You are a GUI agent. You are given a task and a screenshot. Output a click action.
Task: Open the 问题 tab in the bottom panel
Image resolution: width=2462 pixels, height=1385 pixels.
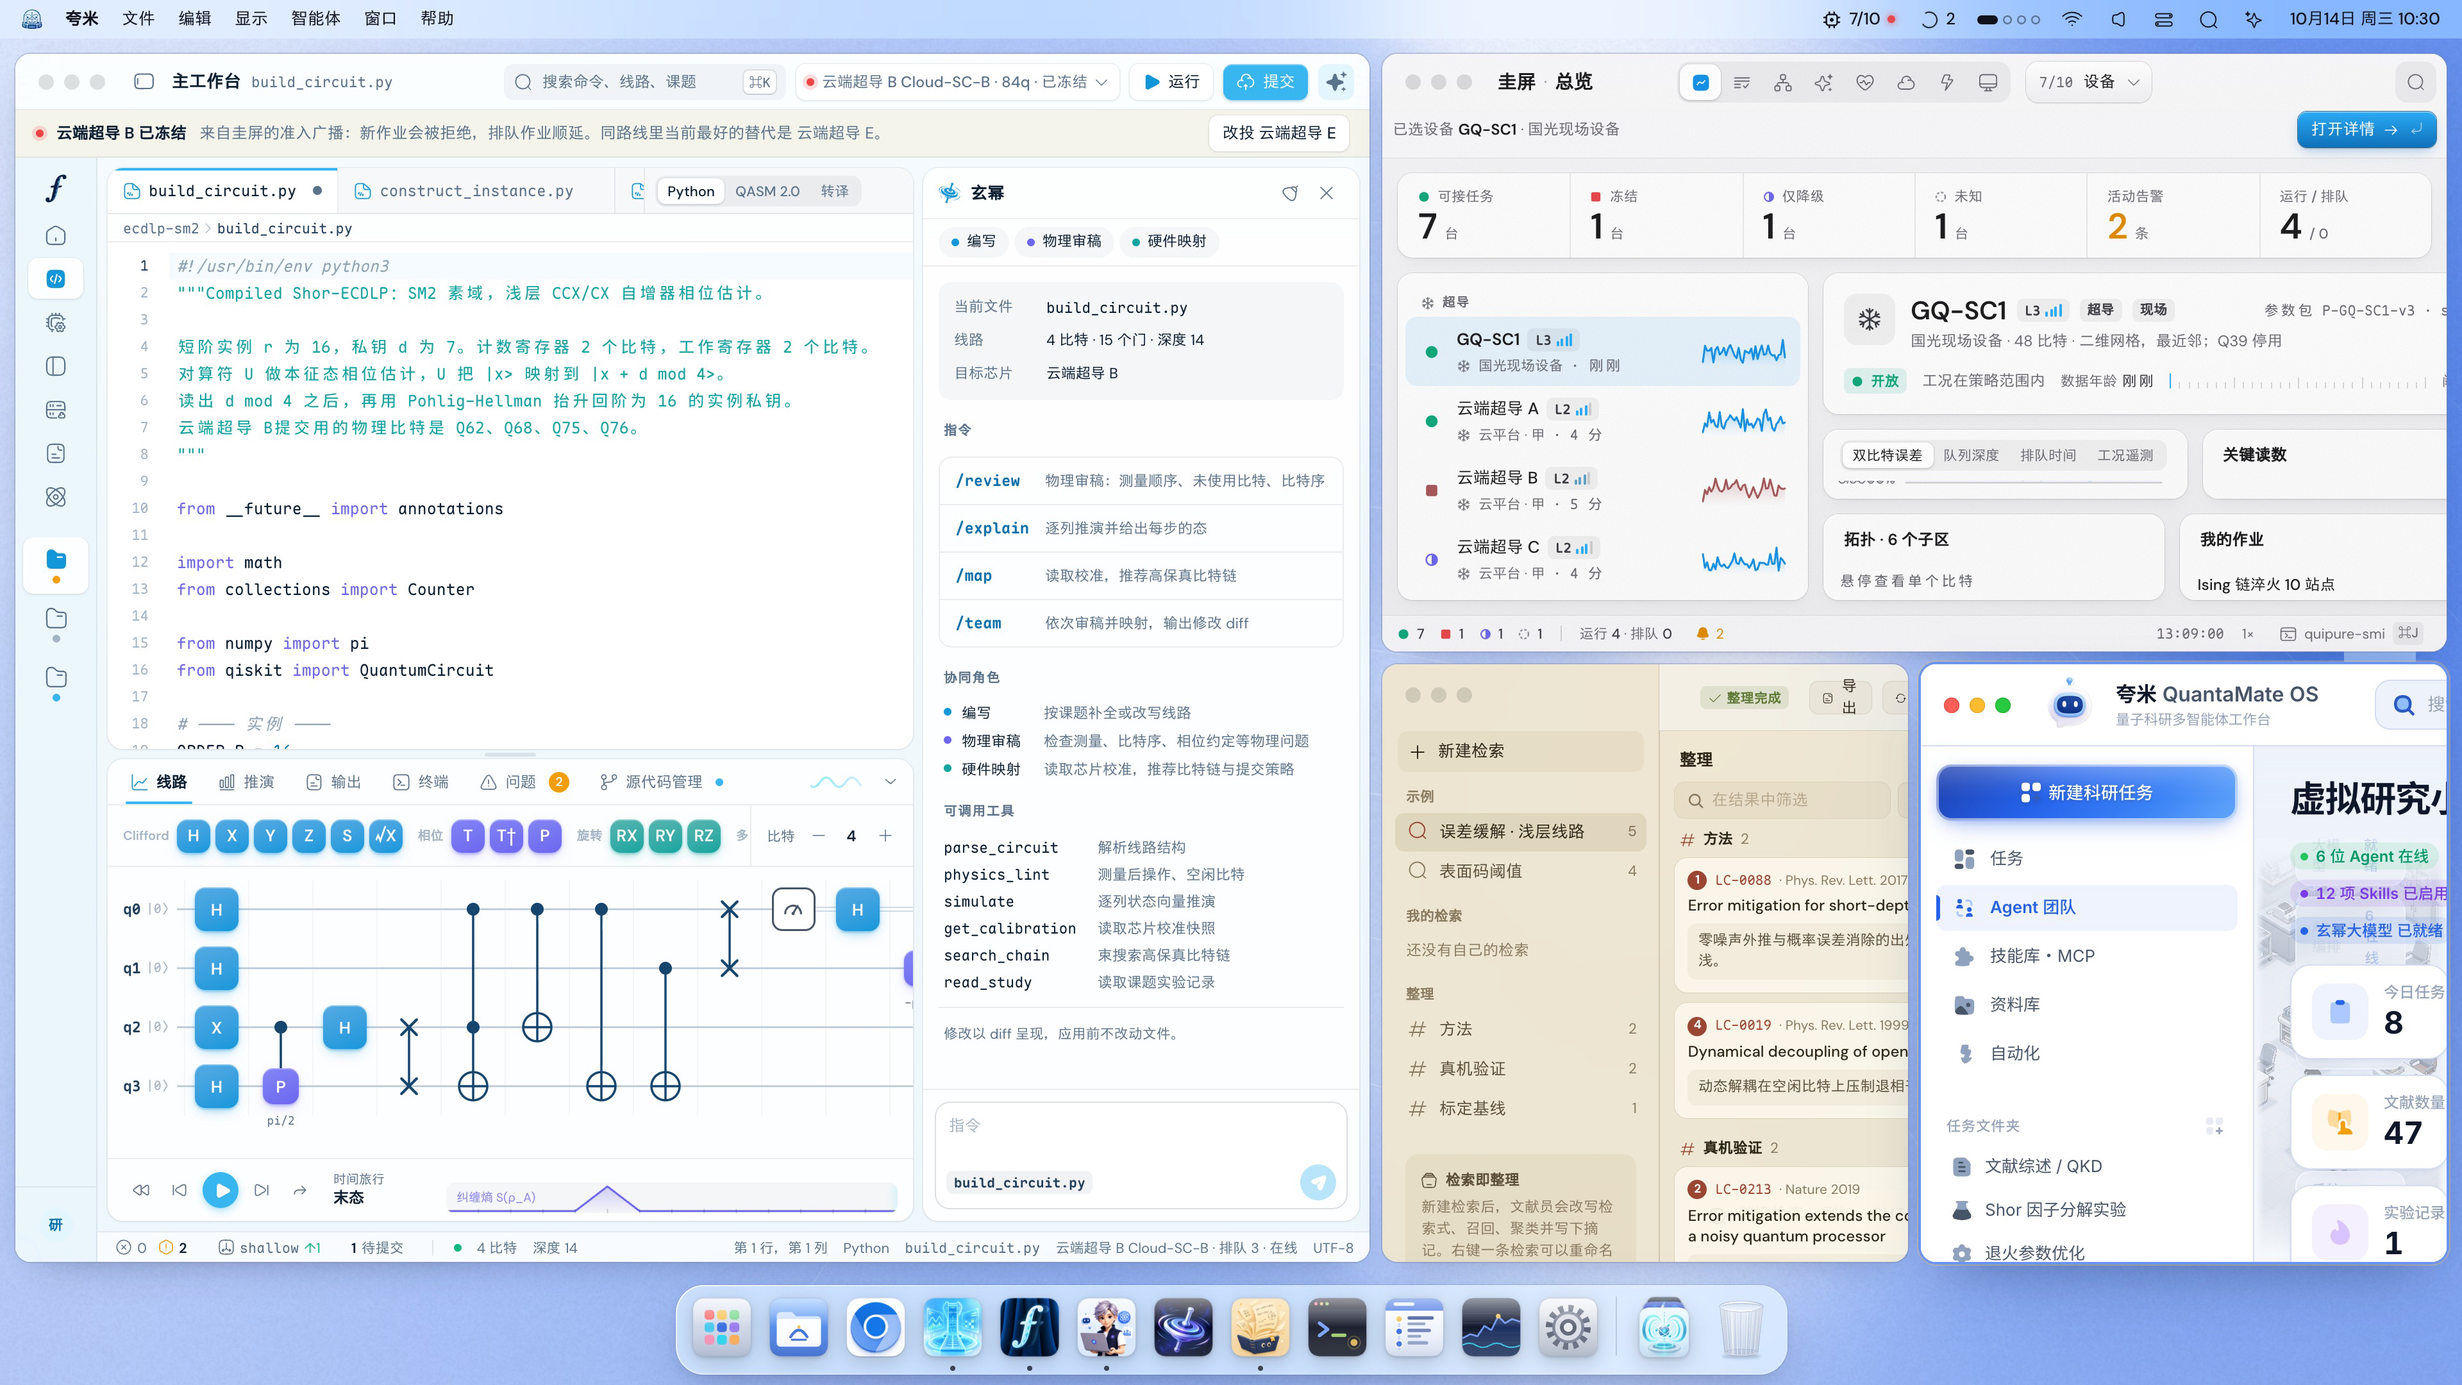point(524,782)
